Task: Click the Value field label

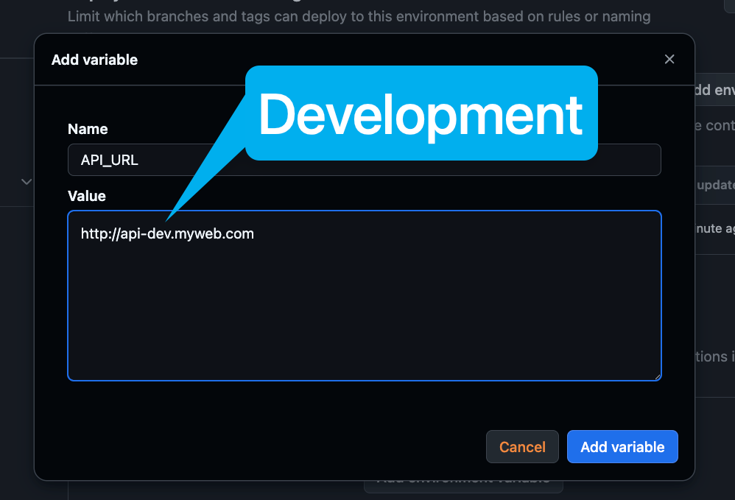Action: tap(87, 196)
